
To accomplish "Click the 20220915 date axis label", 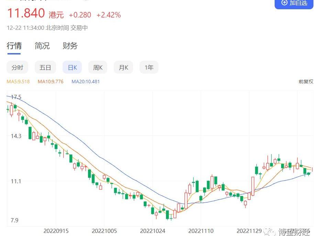I will pyautogui.click(x=56, y=231).
